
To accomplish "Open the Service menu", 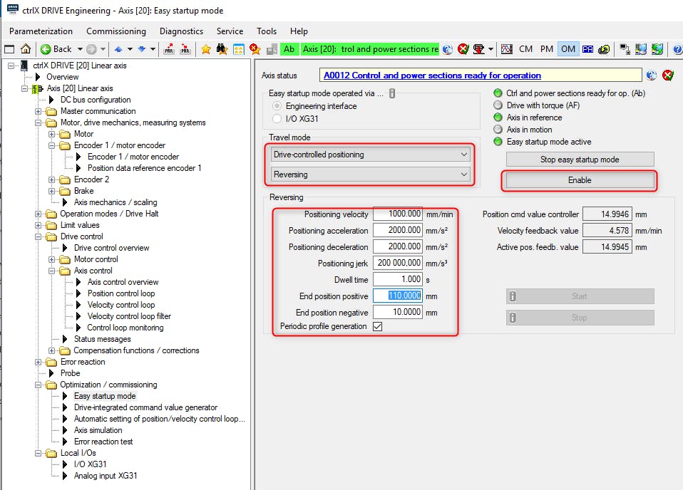I will point(230,31).
